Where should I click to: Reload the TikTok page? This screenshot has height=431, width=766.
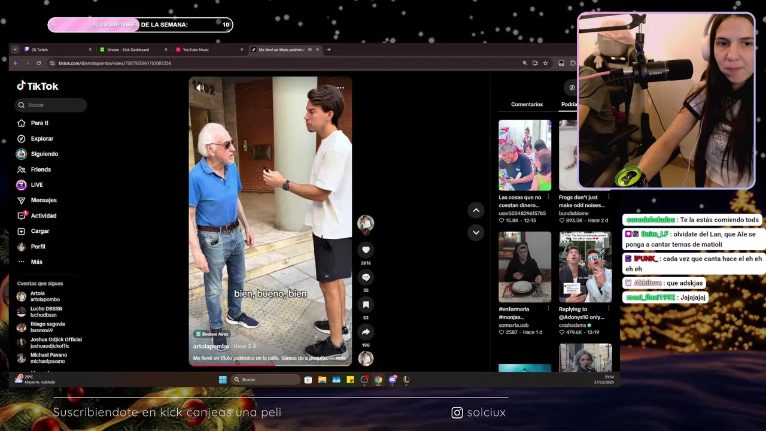[x=38, y=63]
